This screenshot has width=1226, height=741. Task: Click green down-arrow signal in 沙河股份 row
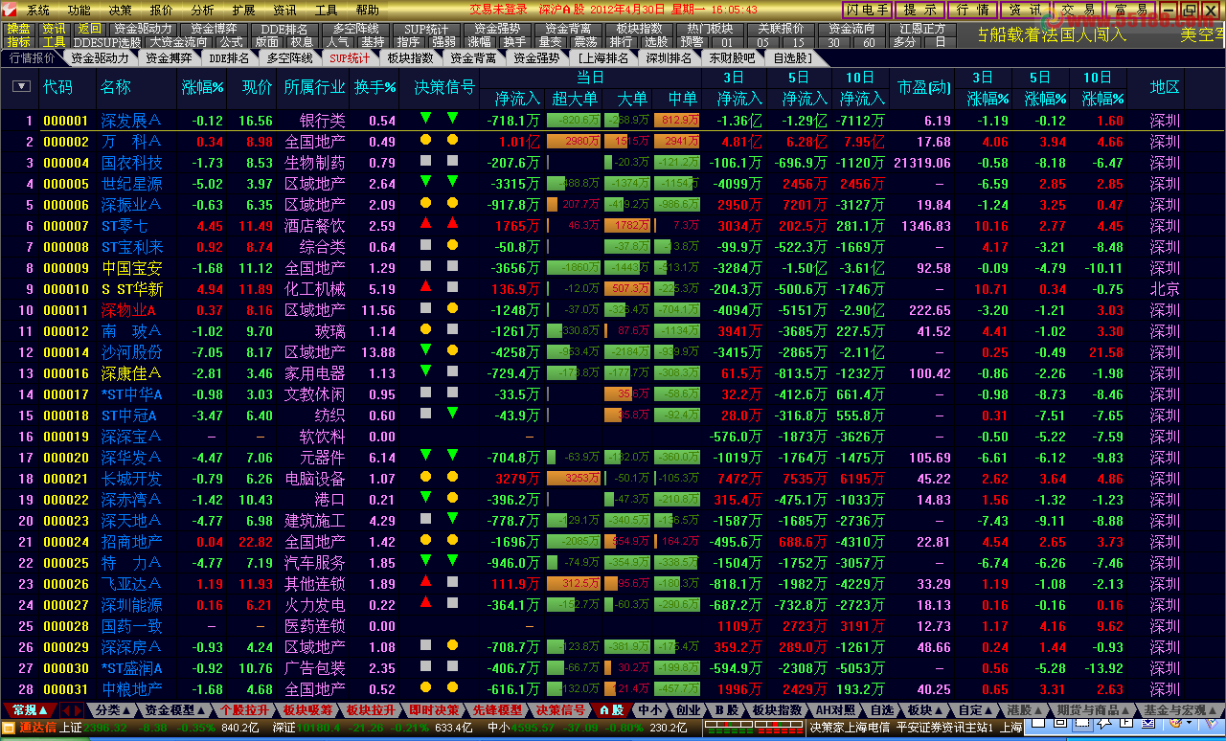coord(426,349)
